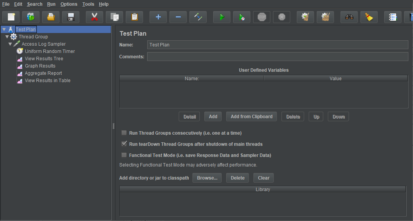The width and height of the screenshot is (413, 221).
Task: Click the Delete variable button
Action: (x=293, y=116)
